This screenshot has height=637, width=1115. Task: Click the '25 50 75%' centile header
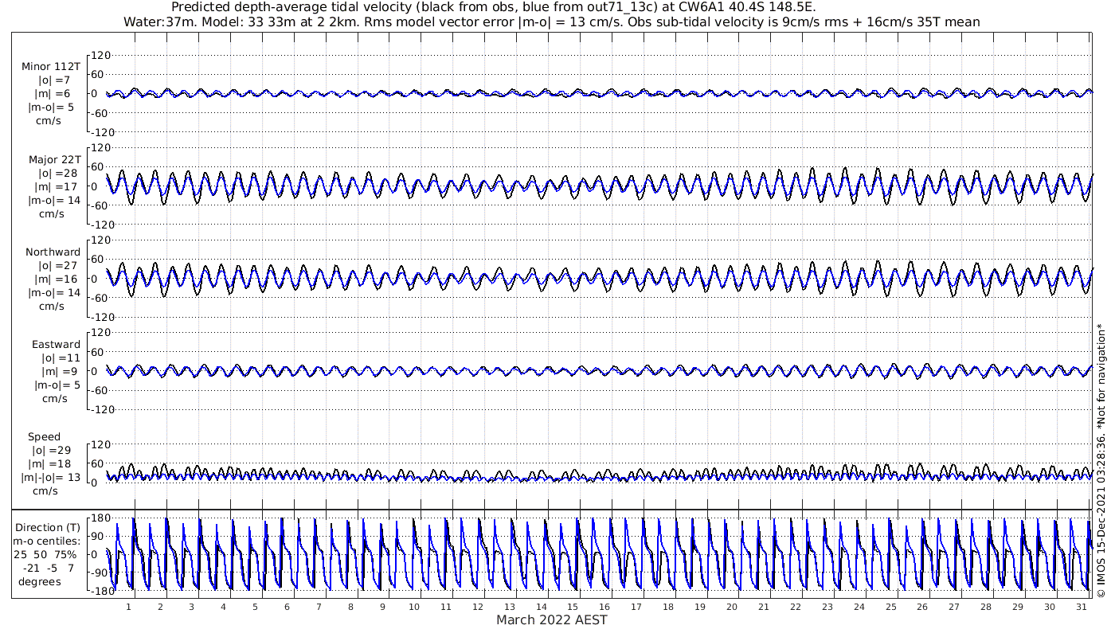[45, 554]
